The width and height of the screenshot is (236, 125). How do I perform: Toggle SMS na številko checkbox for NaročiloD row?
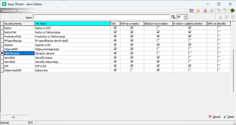219,62
